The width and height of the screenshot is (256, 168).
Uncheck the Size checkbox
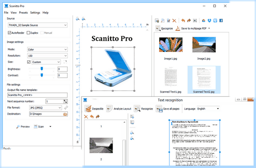pos(29,62)
